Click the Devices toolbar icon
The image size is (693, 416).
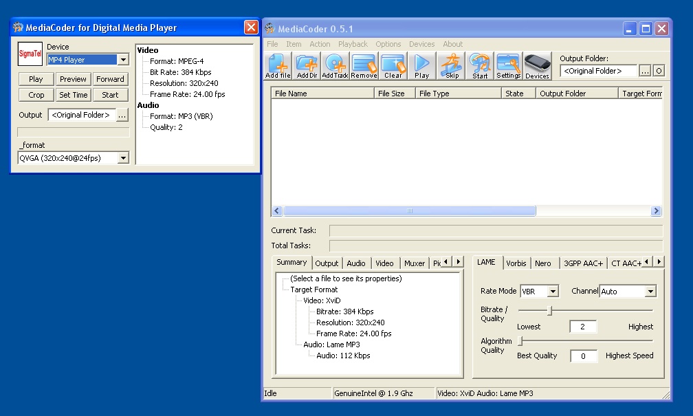click(x=538, y=66)
